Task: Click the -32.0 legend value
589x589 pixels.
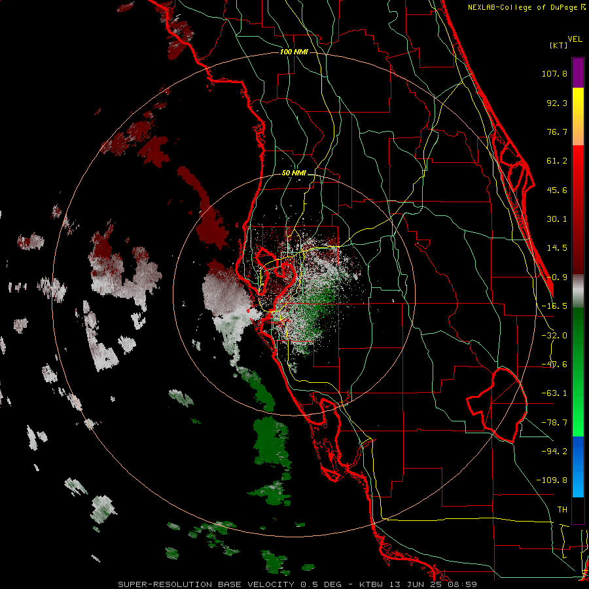Action: (554, 336)
